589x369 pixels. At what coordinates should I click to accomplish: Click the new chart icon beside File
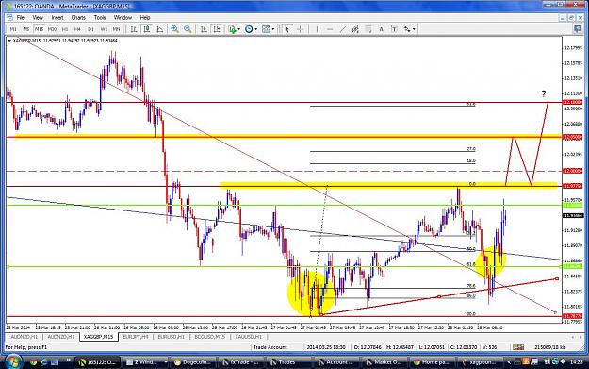coord(9,18)
